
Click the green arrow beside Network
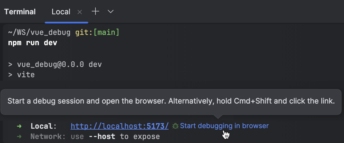19,136
